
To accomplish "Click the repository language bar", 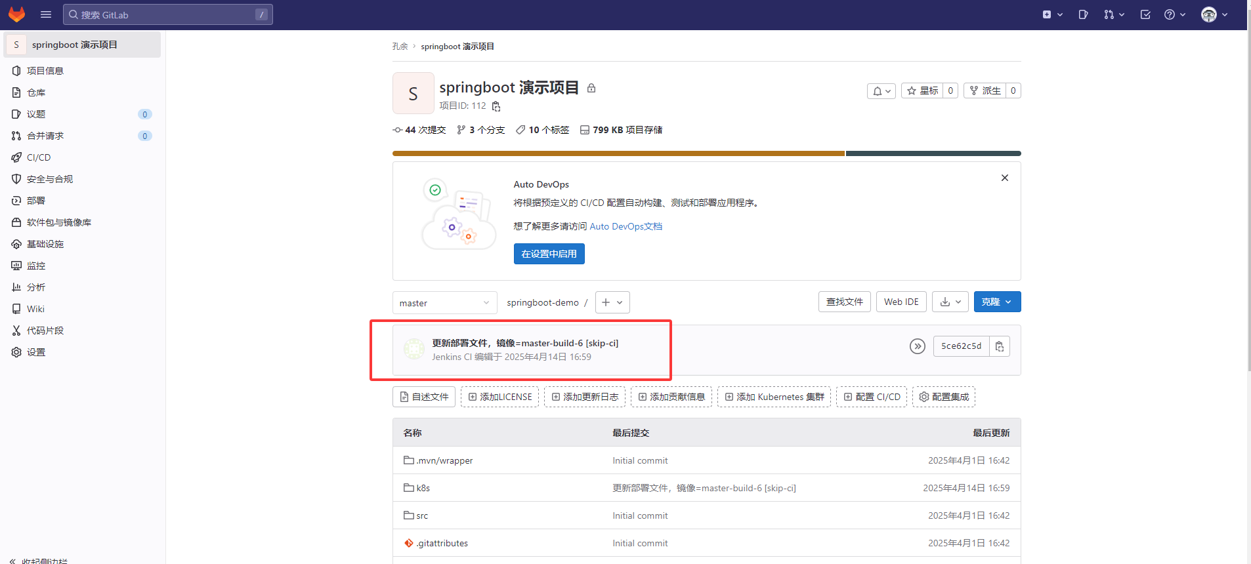I will pyautogui.click(x=706, y=153).
